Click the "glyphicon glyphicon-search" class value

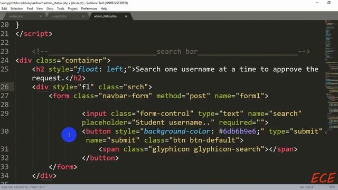[206, 149]
